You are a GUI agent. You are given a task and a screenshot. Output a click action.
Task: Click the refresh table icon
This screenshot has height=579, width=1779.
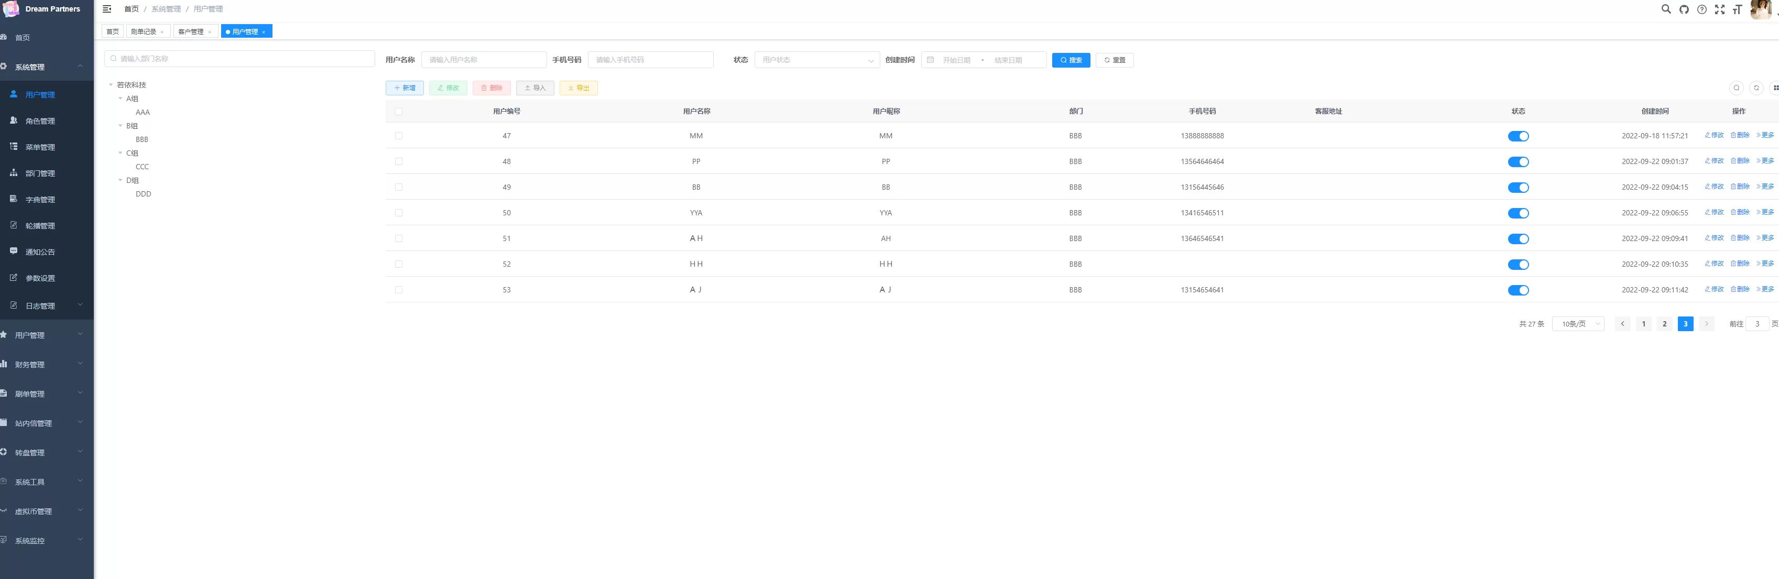click(x=1756, y=88)
